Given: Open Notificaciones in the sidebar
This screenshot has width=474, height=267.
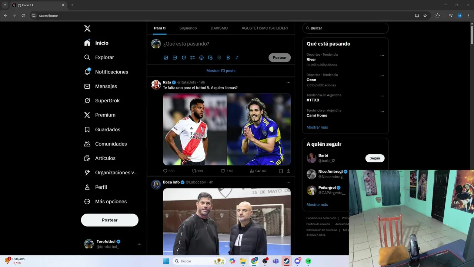Looking at the screenshot, I should pyautogui.click(x=106, y=72).
